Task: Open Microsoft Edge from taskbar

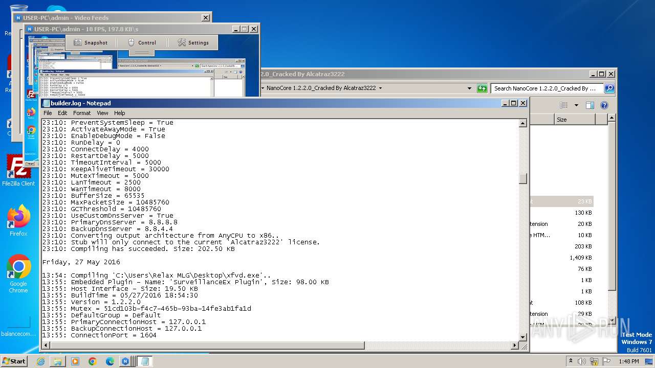Action: [x=110, y=361]
